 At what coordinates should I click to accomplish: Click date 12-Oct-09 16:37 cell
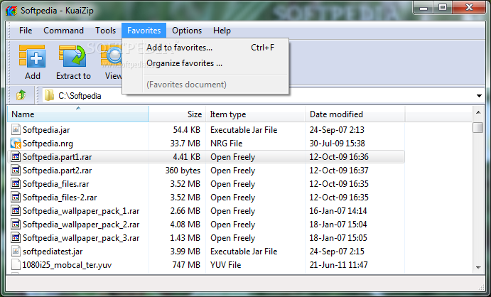[x=339, y=171]
